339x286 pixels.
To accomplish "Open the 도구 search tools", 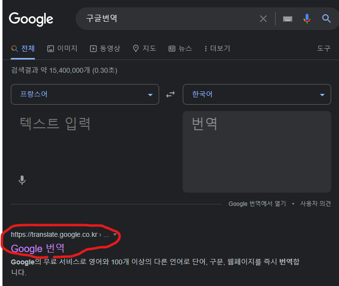I will pyautogui.click(x=324, y=48).
